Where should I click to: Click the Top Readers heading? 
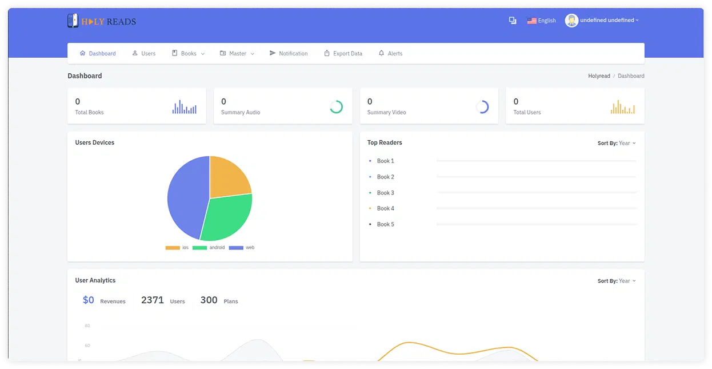(x=385, y=143)
